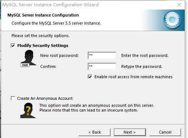Image resolution: width=188 pixels, height=138 pixels.
Task: Click the 'Modify Security Settings' label text
Action: pos(43,46)
